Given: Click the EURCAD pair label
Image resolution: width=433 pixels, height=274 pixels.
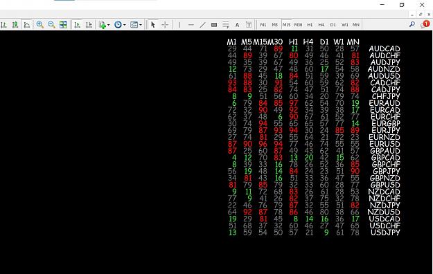Looking at the screenshot, I should [x=385, y=110].
